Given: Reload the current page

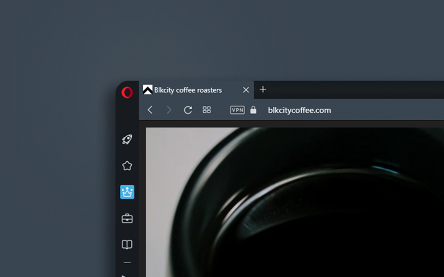Looking at the screenshot, I should pyautogui.click(x=188, y=110).
